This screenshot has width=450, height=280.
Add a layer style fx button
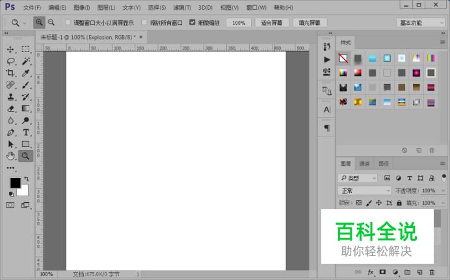click(371, 272)
